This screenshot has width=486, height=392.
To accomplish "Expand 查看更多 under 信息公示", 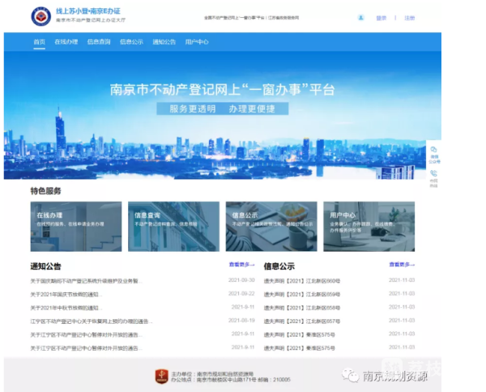I will 400,264.
